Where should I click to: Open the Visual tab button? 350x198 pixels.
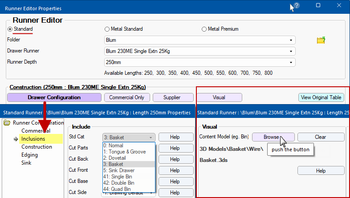coord(219,97)
